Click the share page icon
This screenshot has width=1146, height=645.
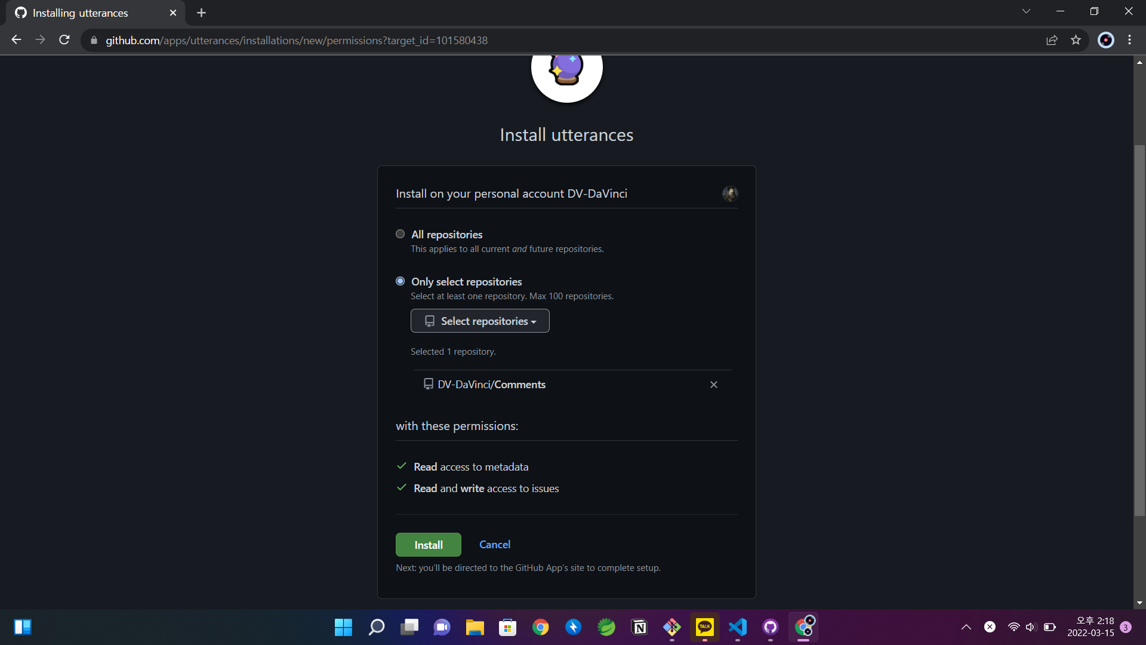coord(1052,40)
